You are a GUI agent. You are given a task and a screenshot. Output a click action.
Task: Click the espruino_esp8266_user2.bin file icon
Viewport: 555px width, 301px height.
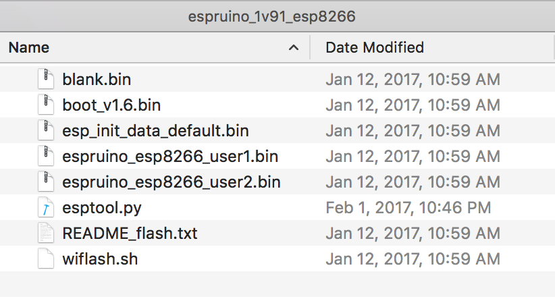tap(46, 182)
